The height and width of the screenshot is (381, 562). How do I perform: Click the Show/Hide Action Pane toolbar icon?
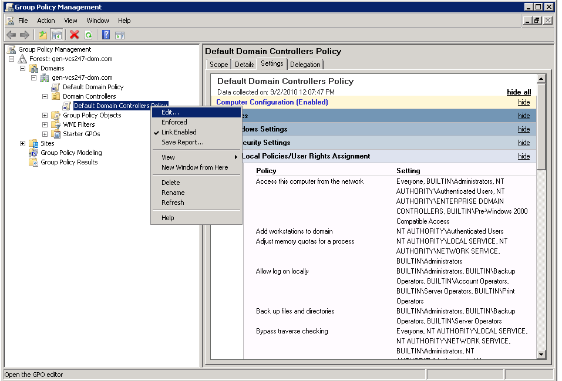pos(119,35)
